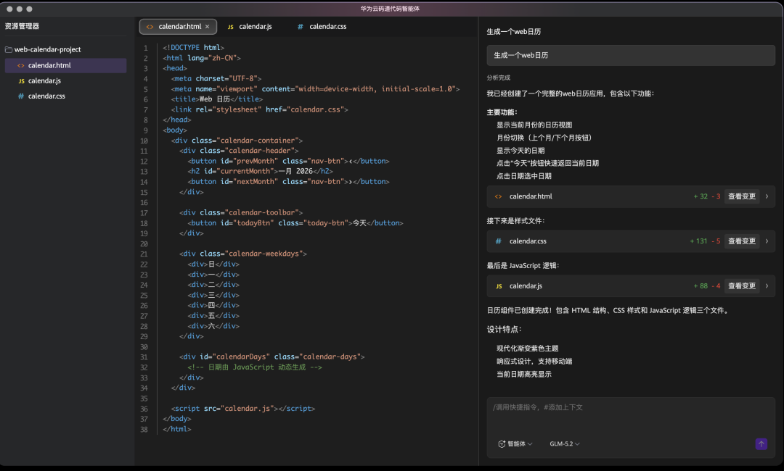Click the agent icon beside 智能体
Viewport: 784px width, 471px height.
502,444
